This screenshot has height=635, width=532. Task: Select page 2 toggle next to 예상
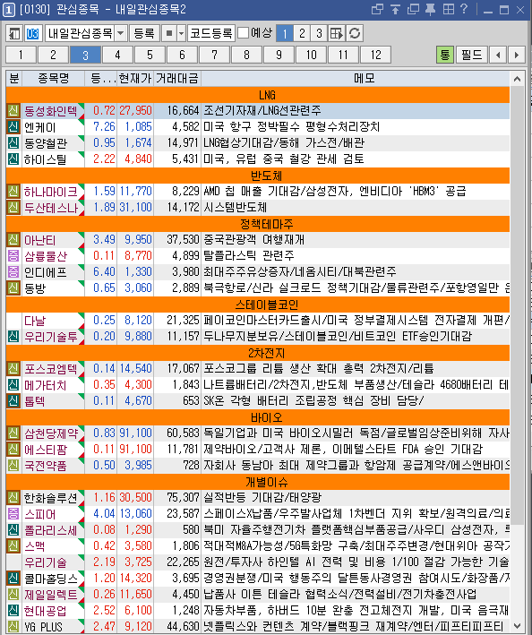click(x=302, y=33)
